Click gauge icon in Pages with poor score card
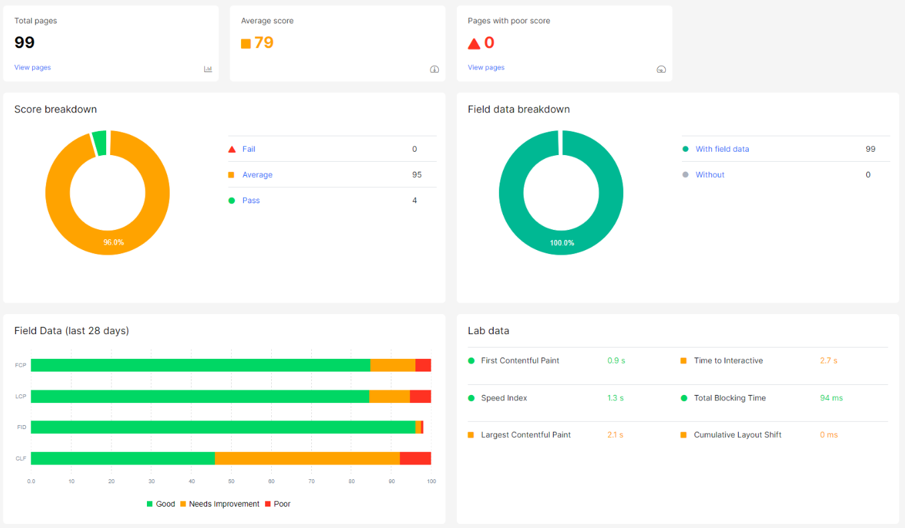Image resolution: width=905 pixels, height=528 pixels. point(661,69)
